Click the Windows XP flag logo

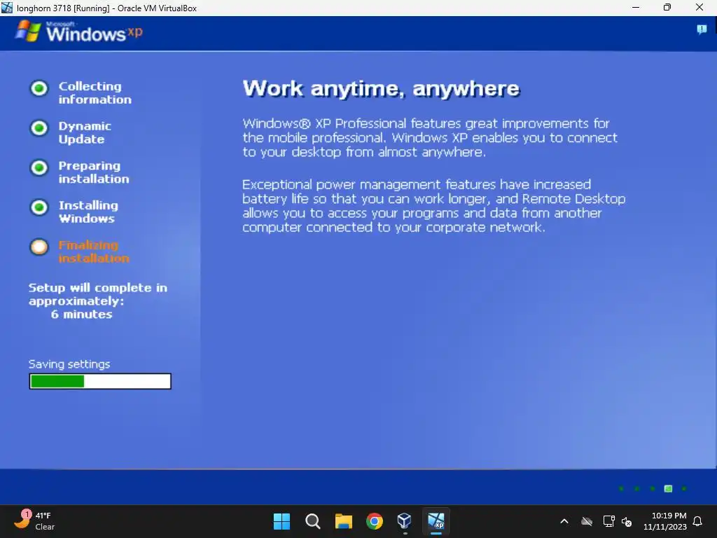point(28,31)
